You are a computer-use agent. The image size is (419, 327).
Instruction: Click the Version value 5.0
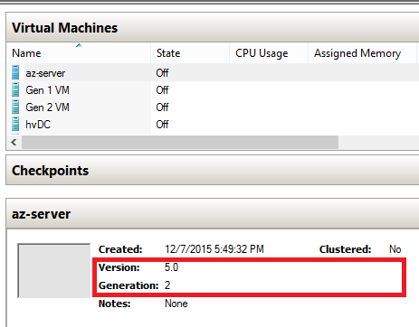point(171,267)
